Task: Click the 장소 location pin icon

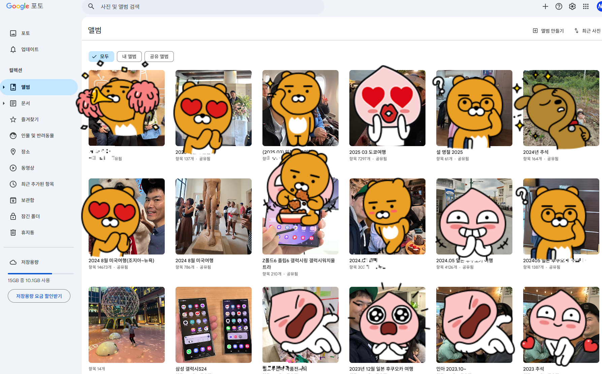Action: point(13,152)
